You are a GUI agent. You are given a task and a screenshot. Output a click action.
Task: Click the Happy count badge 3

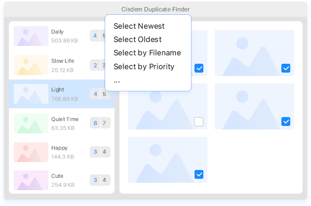pyautogui.click(x=95, y=152)
